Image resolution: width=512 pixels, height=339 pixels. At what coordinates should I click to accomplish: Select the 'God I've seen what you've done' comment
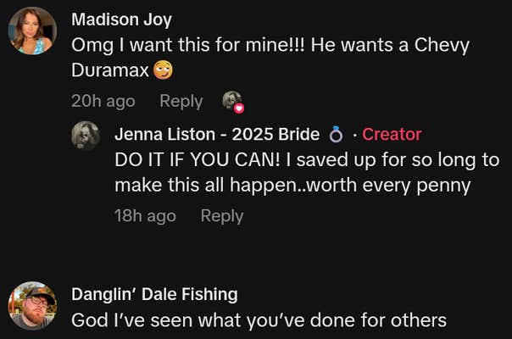(x=259, y=320)
